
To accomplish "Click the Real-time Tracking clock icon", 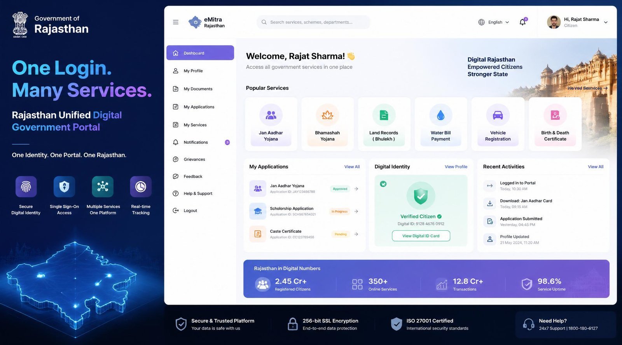I will coord(141,187).
